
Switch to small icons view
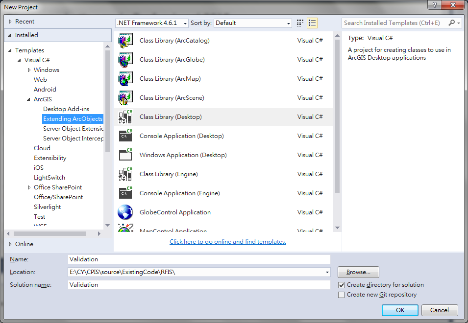point(300,23)
